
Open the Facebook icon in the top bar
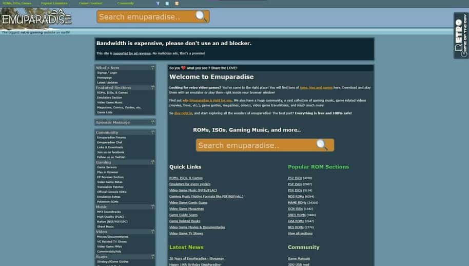(158, 4)
